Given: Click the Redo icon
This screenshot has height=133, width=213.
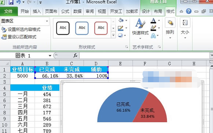Looking at the screenshot, I should pos(30,2).
